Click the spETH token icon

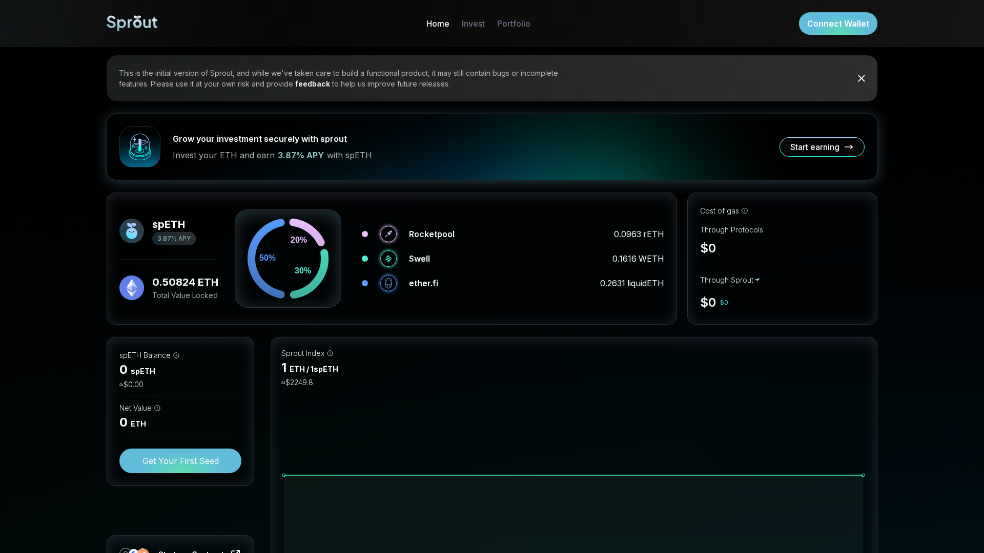tap(132, 230)
